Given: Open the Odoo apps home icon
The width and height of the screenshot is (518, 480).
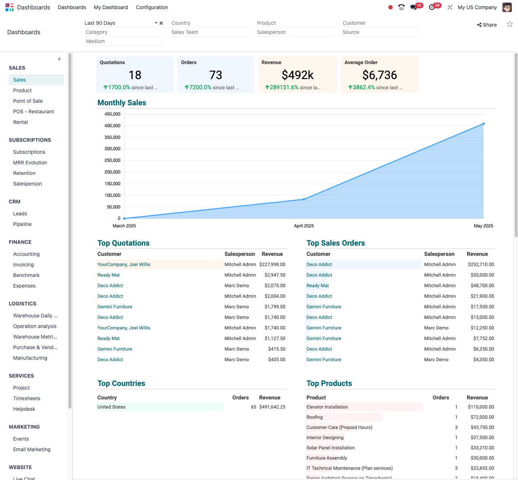Looking at the screenshot, I should coord(9,7).
